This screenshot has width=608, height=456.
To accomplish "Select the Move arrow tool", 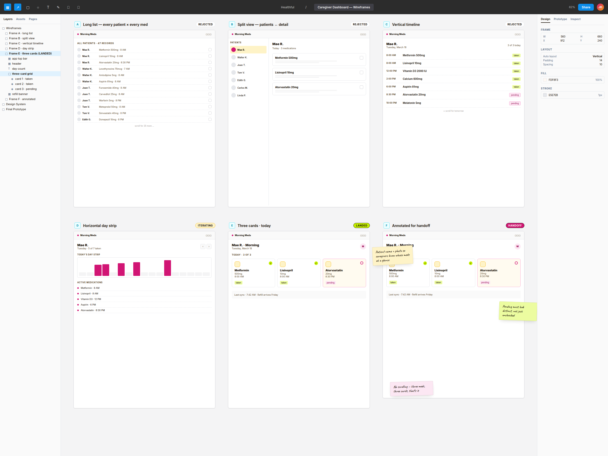I will point(17,7).
